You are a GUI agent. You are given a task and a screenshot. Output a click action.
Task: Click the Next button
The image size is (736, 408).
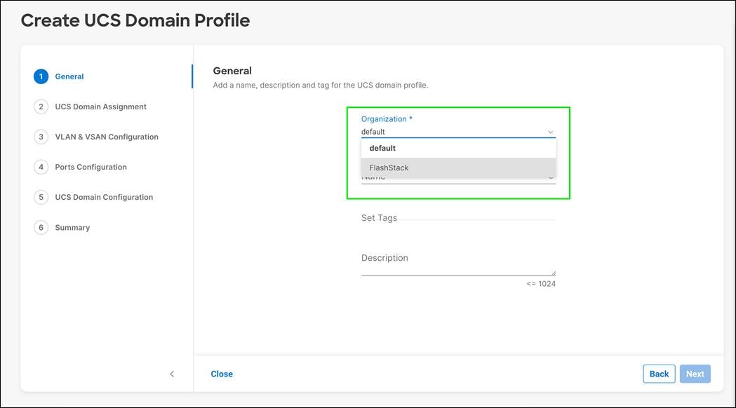695,374
